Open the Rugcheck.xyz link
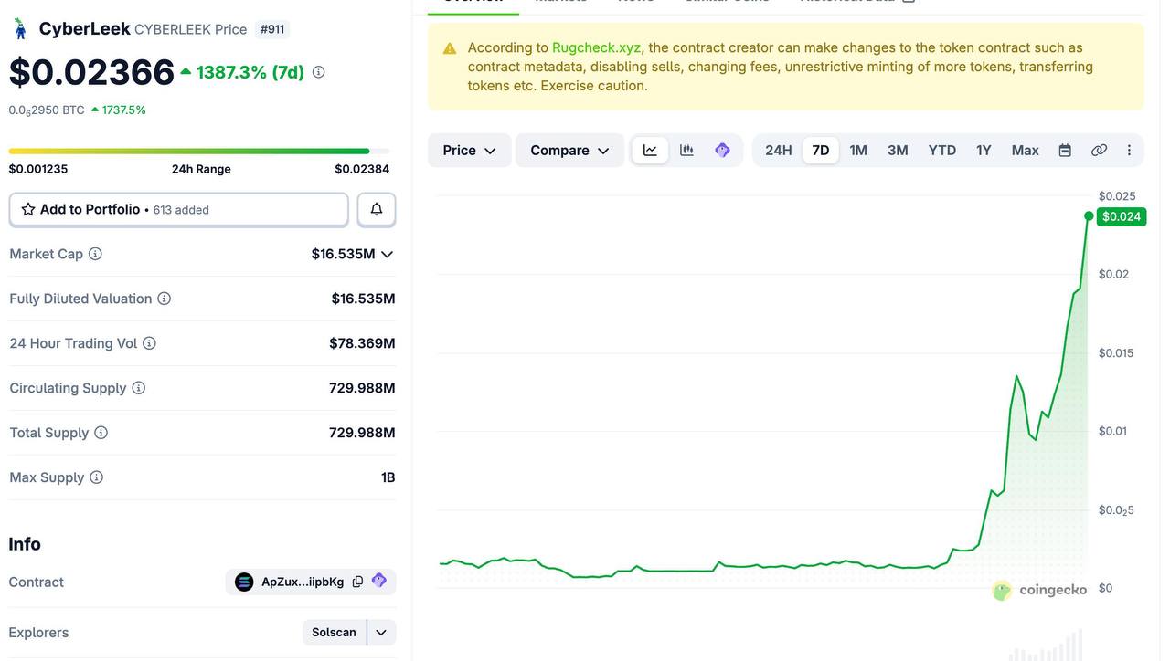 pos(596,47)
